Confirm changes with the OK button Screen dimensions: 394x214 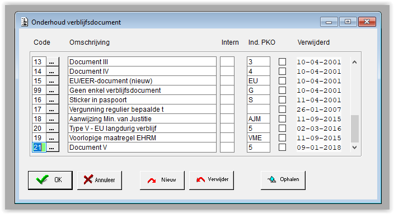point(50,180)
